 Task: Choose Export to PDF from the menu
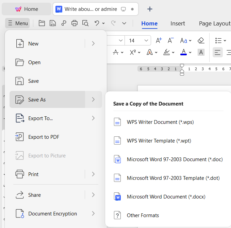click(44, 137)
